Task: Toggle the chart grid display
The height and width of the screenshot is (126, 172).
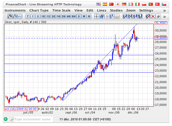Action: click(x=102, y=16)
